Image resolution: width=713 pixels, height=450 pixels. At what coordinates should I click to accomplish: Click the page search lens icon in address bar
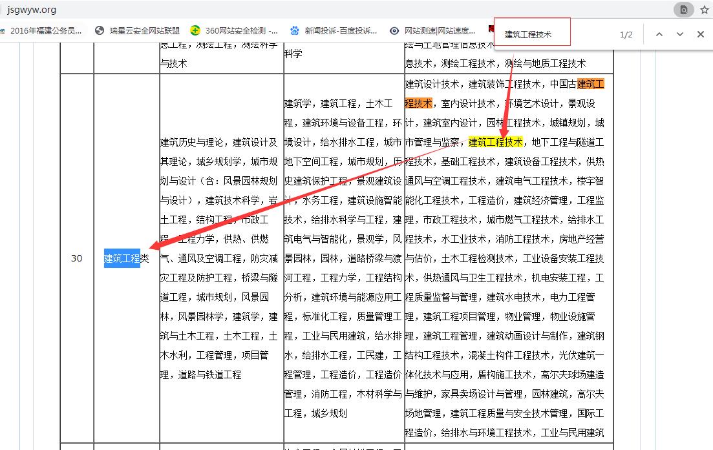(683, 10)
